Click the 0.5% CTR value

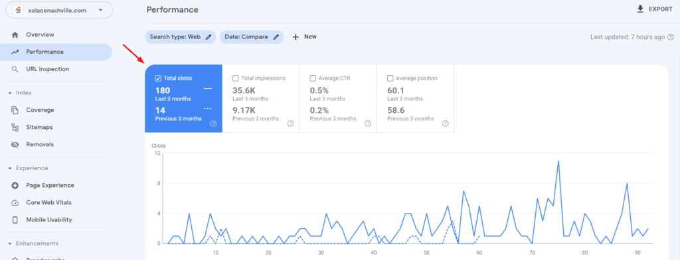(x=319, y=90)
